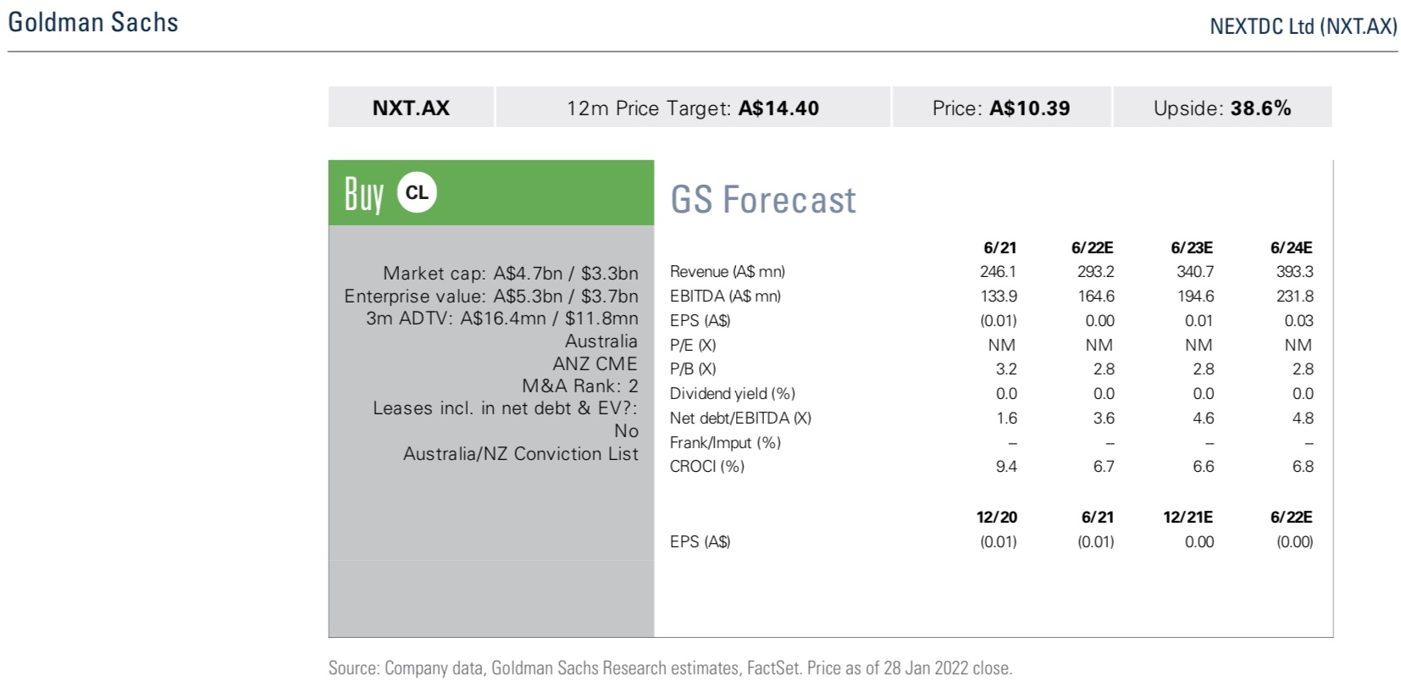Select the 6/21 column header

[x=1000, y=247]
